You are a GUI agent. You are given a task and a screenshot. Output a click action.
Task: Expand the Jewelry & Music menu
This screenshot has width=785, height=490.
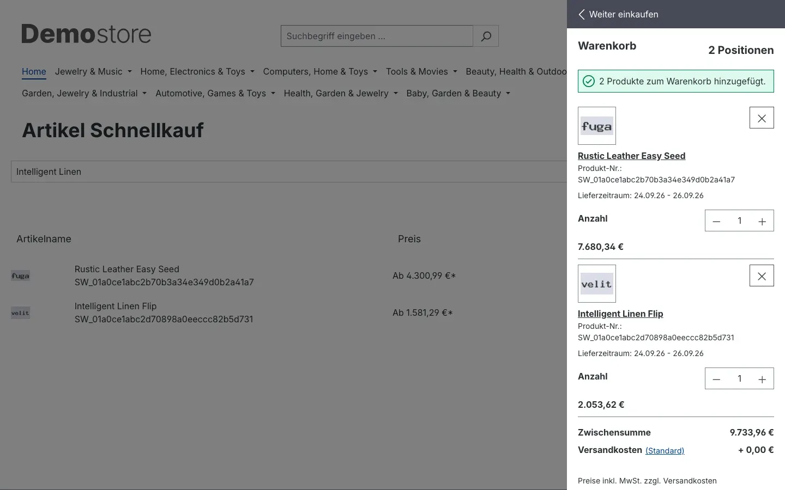tap(93, 71)
